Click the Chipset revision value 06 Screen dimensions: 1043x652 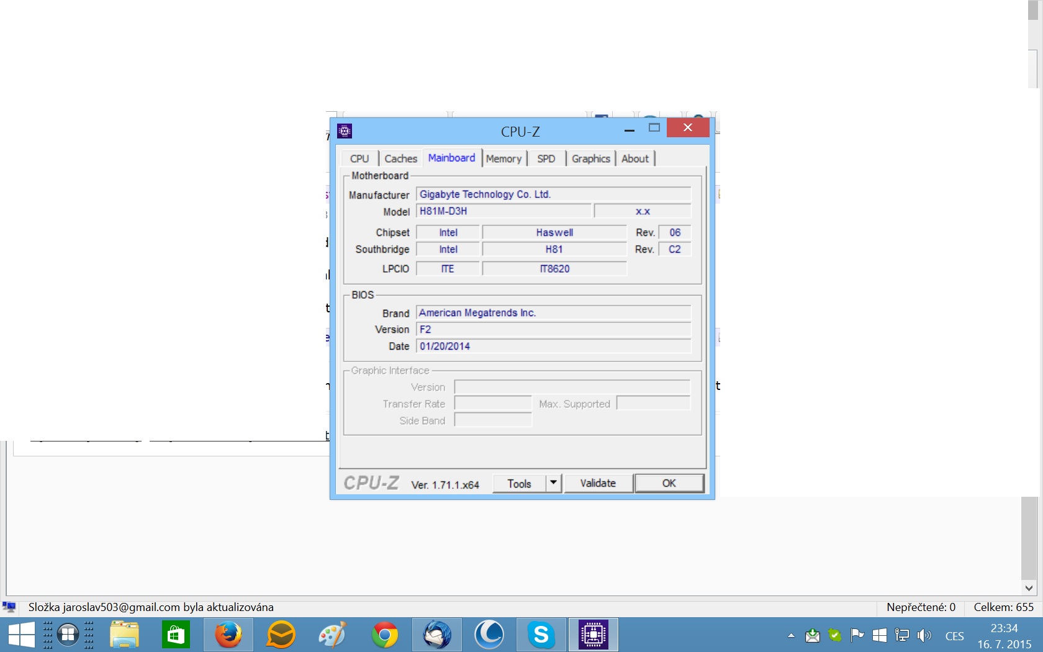click(x=675, y=232)
